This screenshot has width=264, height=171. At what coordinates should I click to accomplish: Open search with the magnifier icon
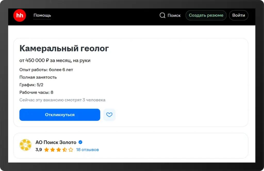point(162,15)
